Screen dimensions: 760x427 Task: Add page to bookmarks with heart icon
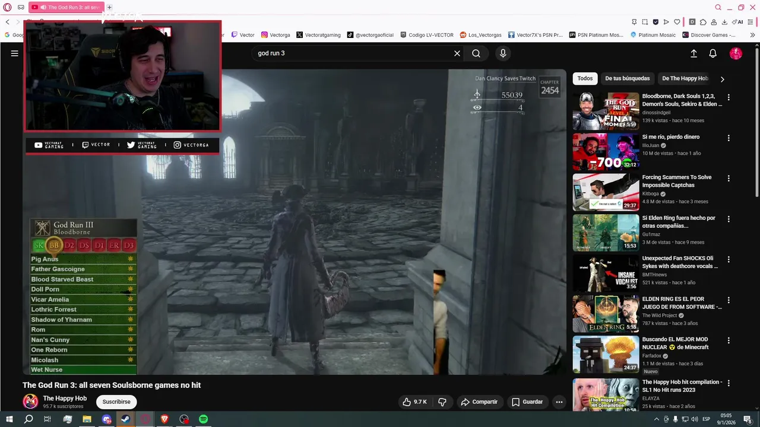click(x=677, y=22)
